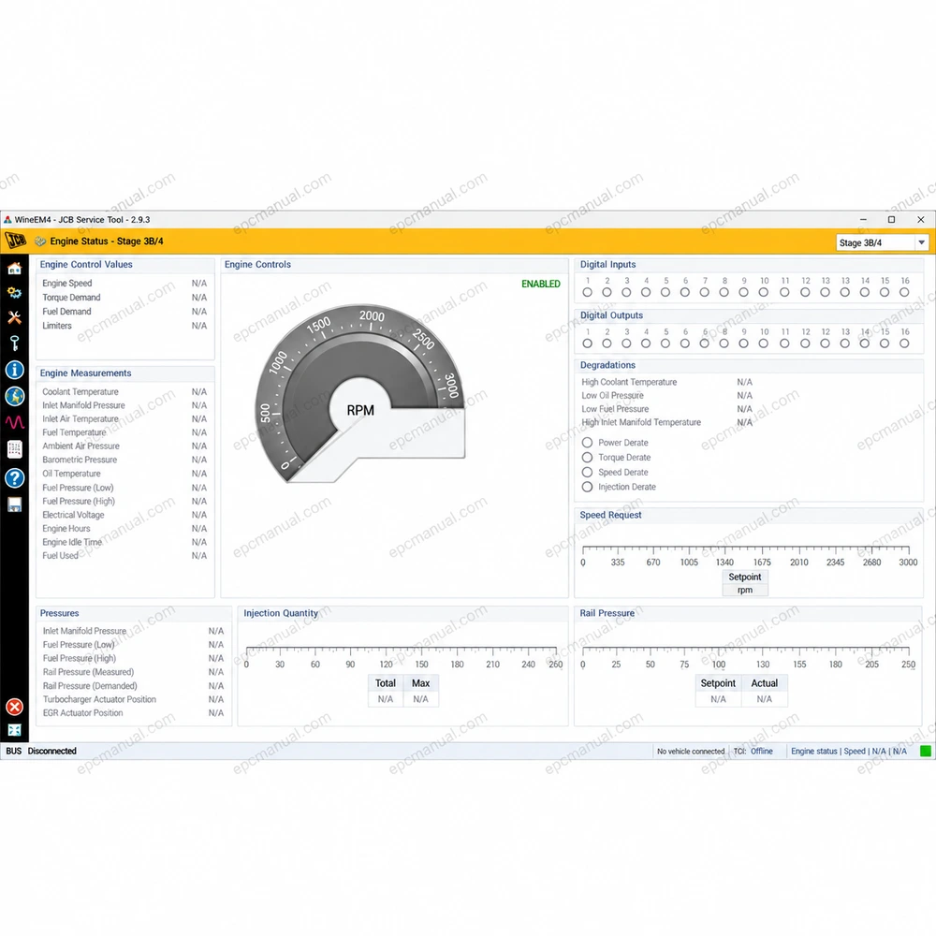Open the Home icon in the sidebar

(14, 269)
